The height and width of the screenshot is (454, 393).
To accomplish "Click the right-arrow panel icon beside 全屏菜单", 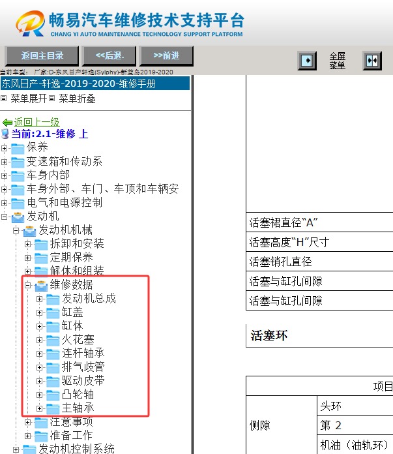I will [307, 61].
